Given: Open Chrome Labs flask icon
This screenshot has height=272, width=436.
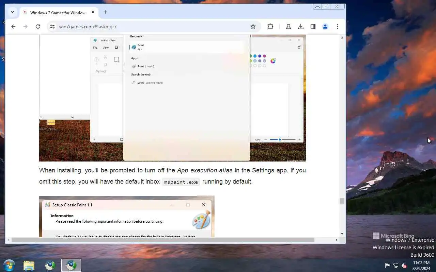Looking at the screenshot, I should 289,27.
